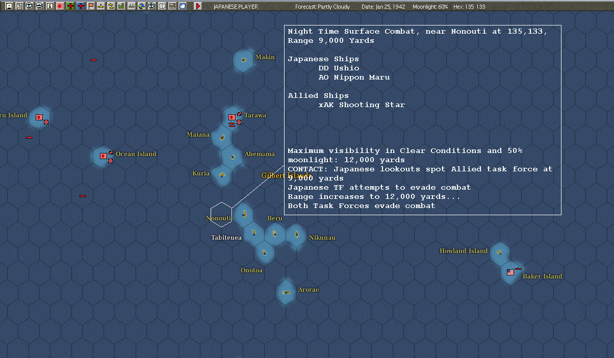The image size is (614, 358).
Task: Select the northernmost red ship task force
Action: pyautogui.click(x=93, y=60)
